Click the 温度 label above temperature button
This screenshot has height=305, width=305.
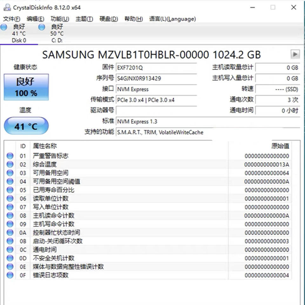(25, 110)
